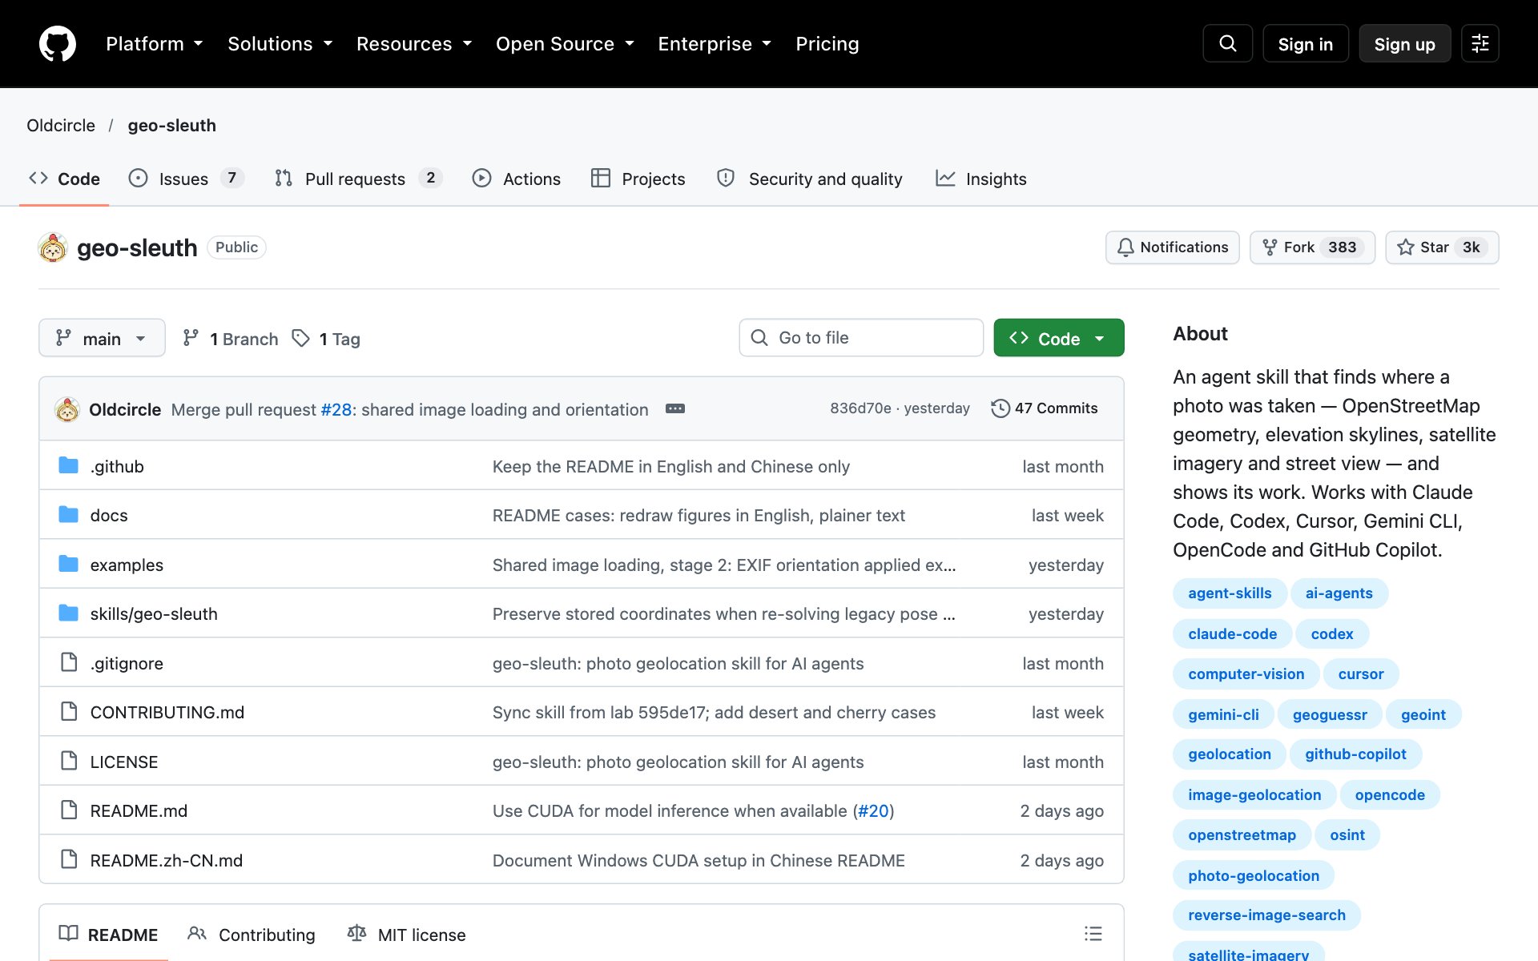
Task: Expand commit message ellipsis icon
Action: tap(675, 408)
